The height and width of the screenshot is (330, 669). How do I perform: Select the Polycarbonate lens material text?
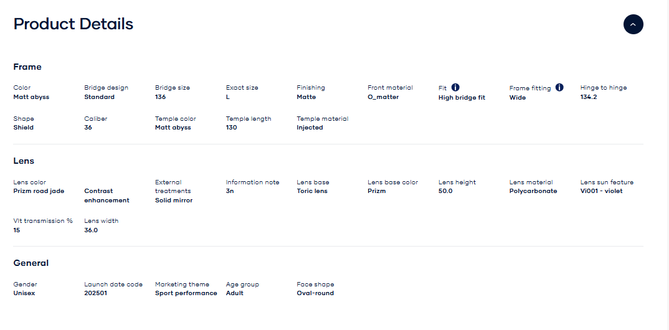[533, 191]
